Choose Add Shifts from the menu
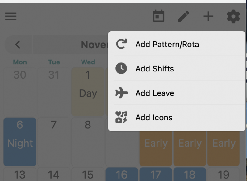 [x=155, y=69]
